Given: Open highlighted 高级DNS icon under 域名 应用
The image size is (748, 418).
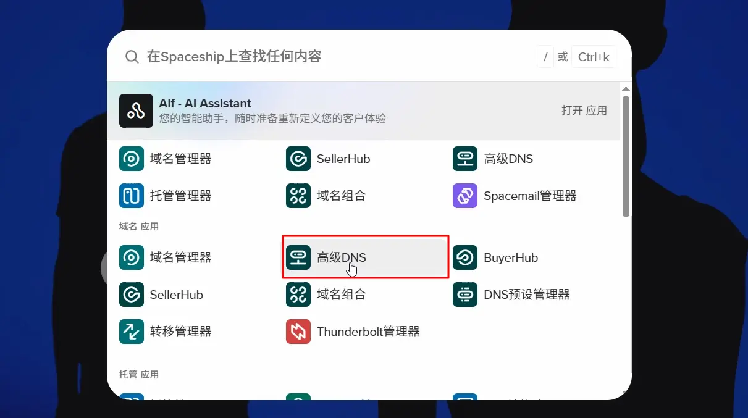Looking at the screenshot, I should 298,257.
